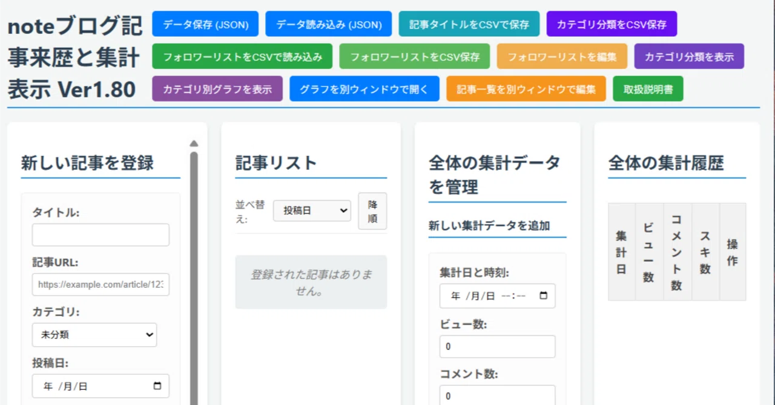Screen dimensions: 775x405
Task: Import followers via フォロワーリストをCSVで読み込み
Action: pos(242,56)
